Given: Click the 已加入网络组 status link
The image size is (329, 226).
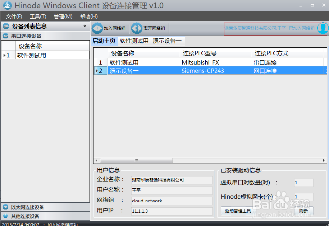Looking at the screenshot, I should (x=302, y=28).
